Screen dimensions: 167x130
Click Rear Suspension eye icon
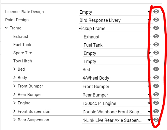156,120
